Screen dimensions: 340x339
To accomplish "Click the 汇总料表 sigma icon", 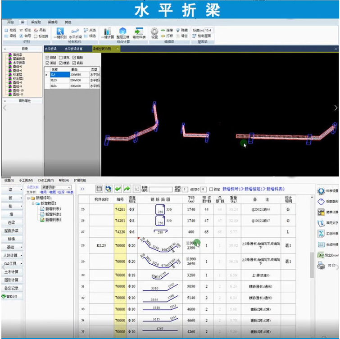I will click(x=322, y=234).
